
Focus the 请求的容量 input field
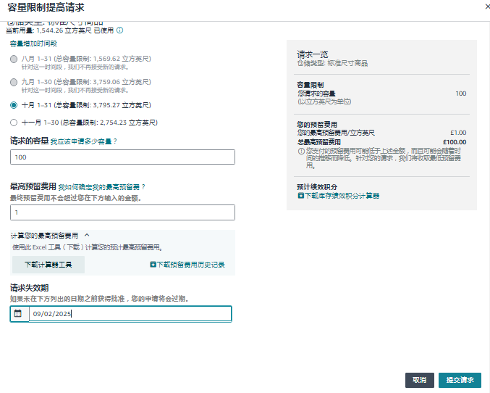[122, 157]
